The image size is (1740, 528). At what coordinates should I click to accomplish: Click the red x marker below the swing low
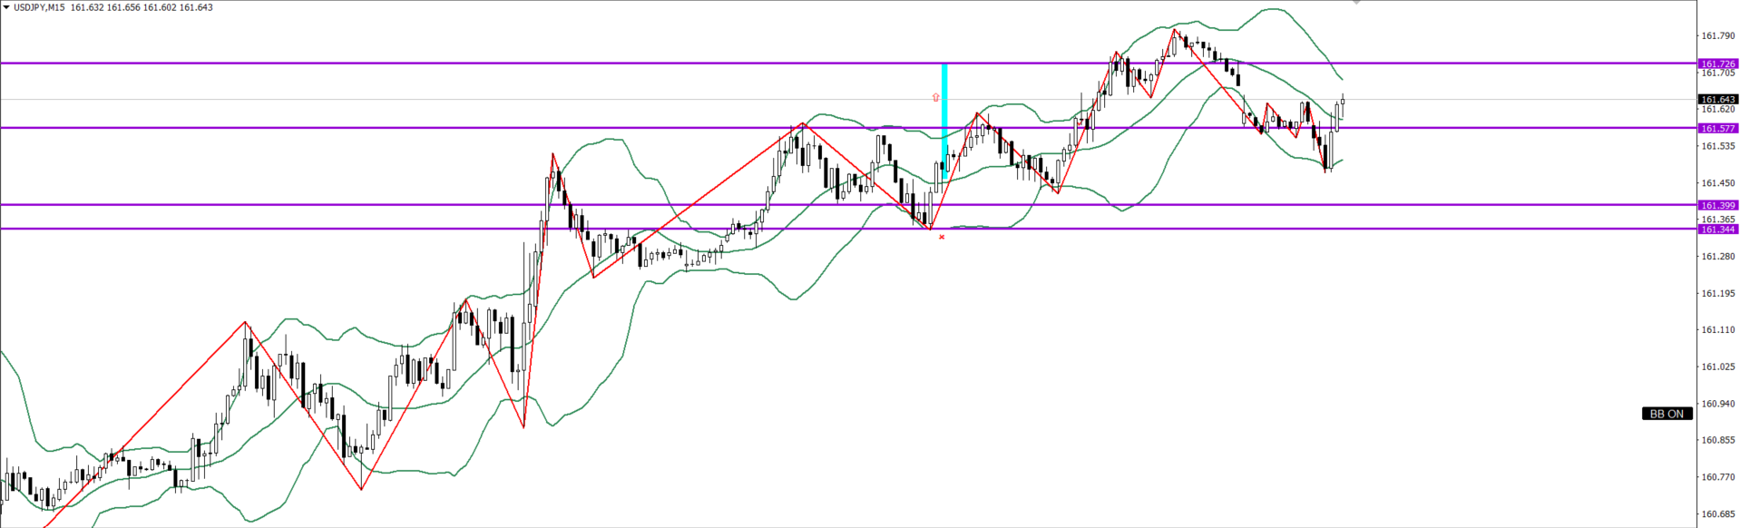[942, 238]
